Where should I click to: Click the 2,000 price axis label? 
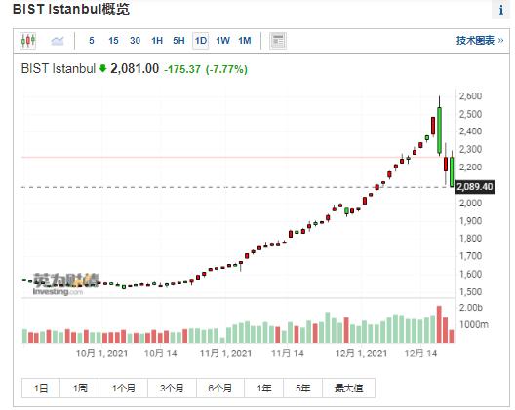tap(470, 203)
